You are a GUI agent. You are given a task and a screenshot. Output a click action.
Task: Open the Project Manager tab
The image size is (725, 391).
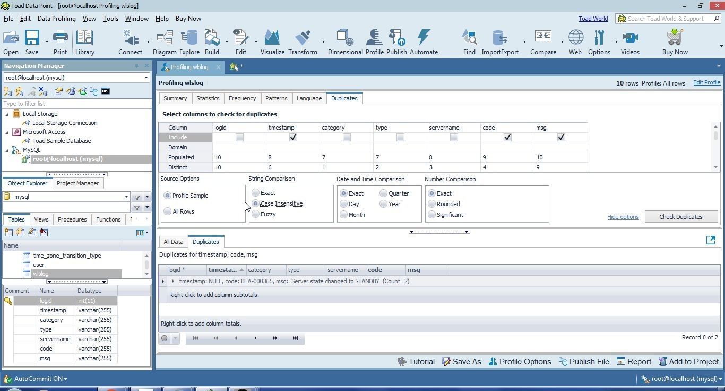(77, 183)
